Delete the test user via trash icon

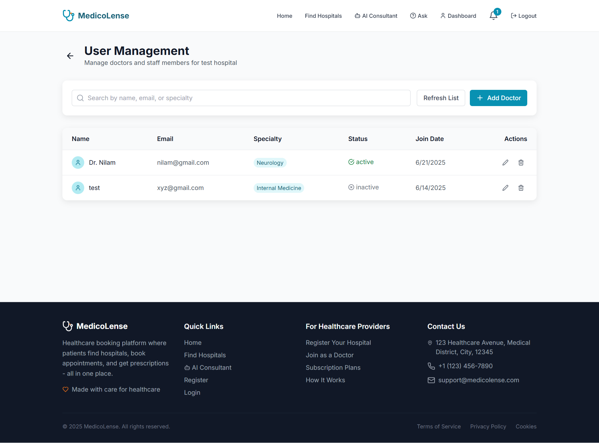click(x=521, y=188)
